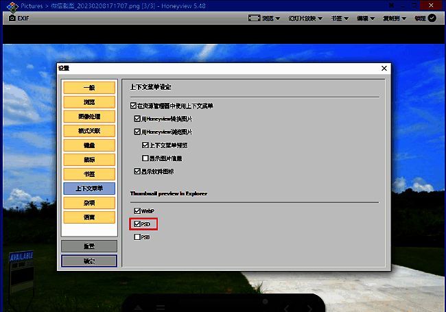
Task: Close the 设置 dialog with its X
Action: tap(384, 68)
